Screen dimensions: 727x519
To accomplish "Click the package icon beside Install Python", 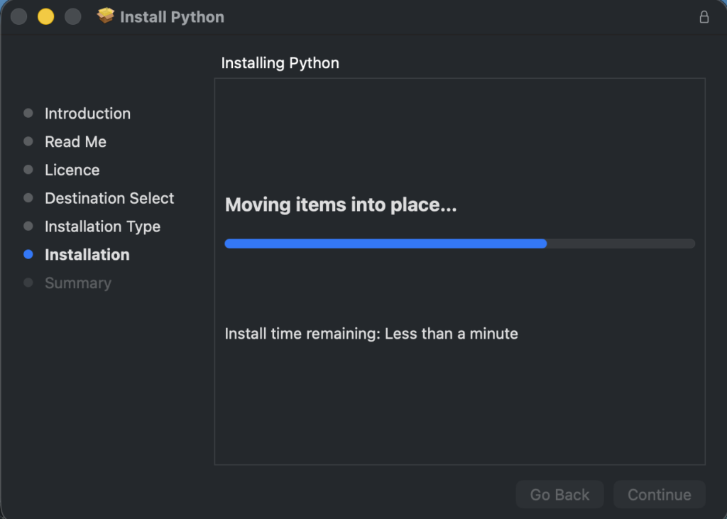I will pos(106,16).
